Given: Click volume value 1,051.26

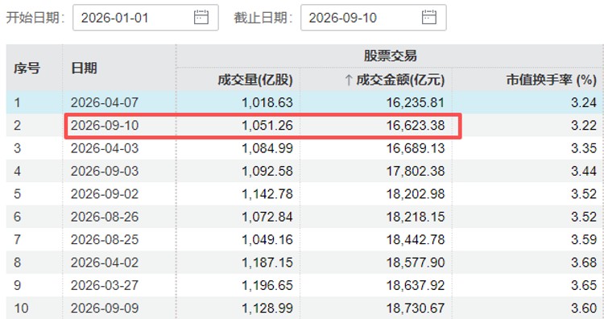Looking at the screenshot, I should [267, 125].
